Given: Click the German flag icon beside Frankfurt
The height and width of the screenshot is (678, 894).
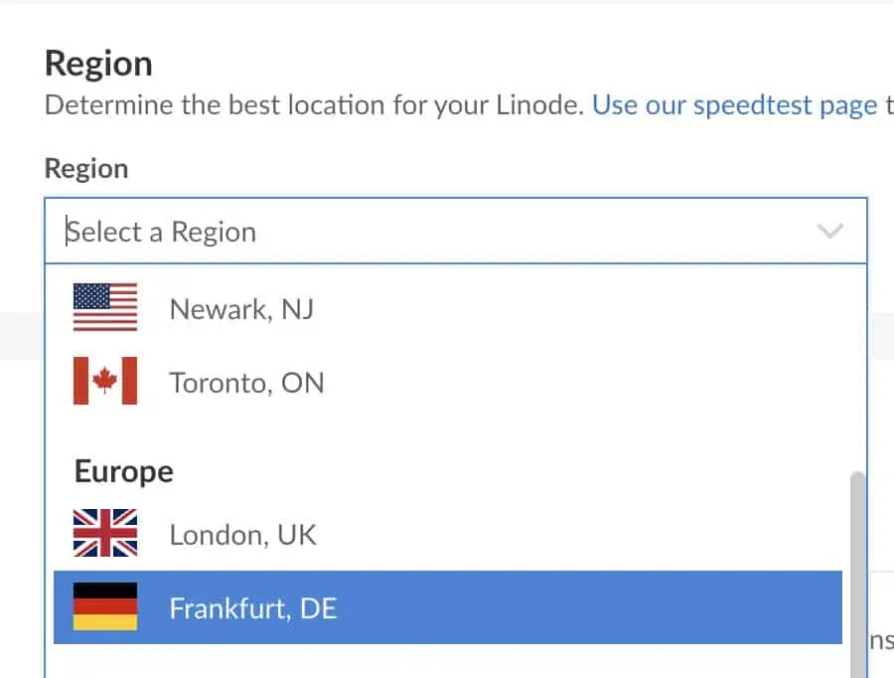Looking at the screenshot, I should tap(105, 607).
